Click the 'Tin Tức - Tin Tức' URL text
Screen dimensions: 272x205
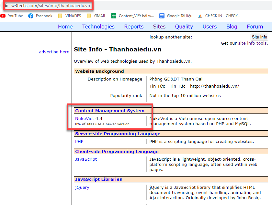click(x=194, y=86)
